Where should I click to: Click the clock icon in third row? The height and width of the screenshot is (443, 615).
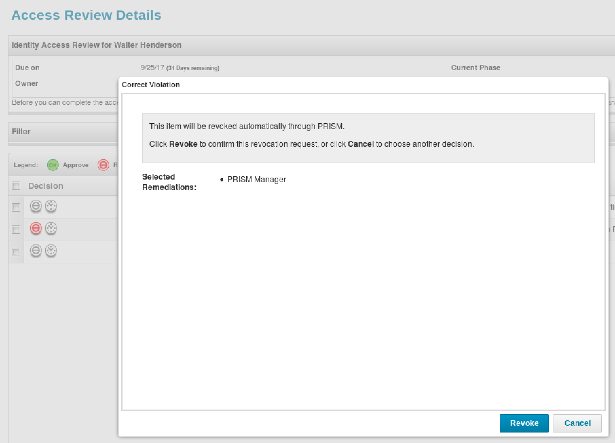click(51, 251)
